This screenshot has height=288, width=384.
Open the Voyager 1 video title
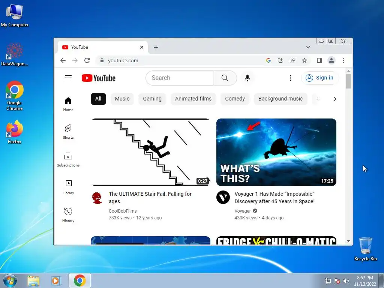[274, 198]
